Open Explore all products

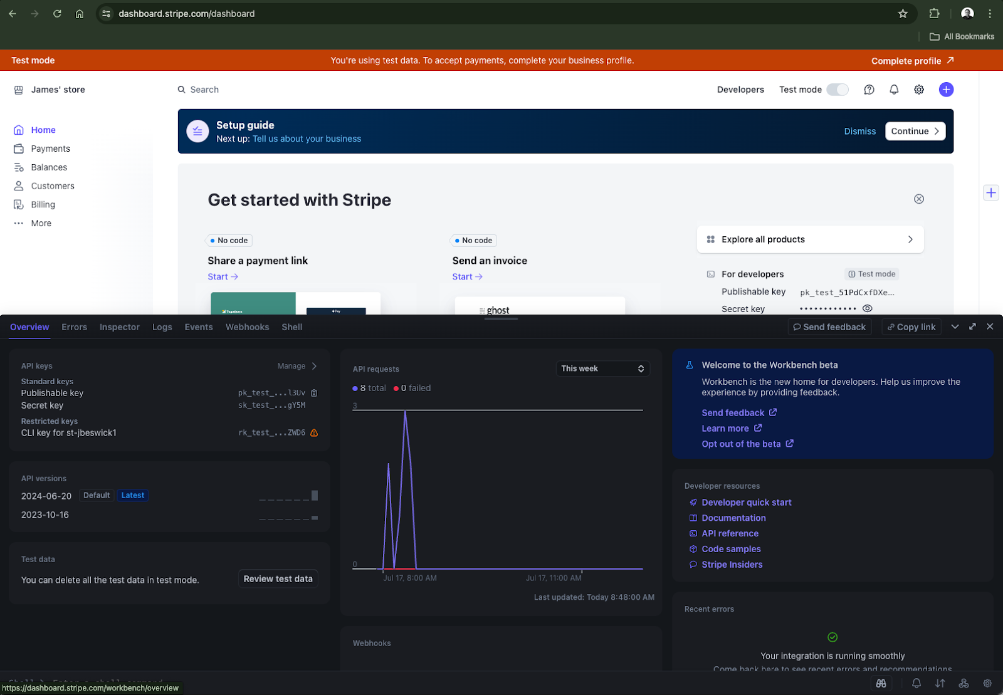(810, 239)
